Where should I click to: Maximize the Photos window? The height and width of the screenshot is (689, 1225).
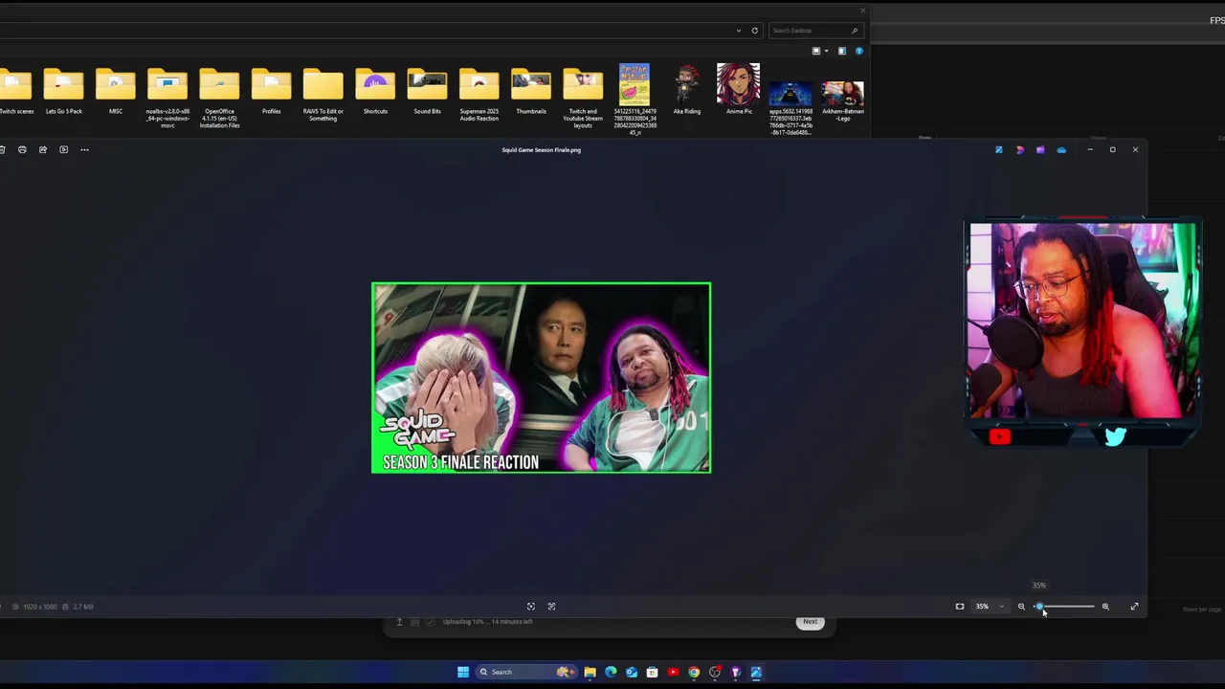(x=1112, y=149)
